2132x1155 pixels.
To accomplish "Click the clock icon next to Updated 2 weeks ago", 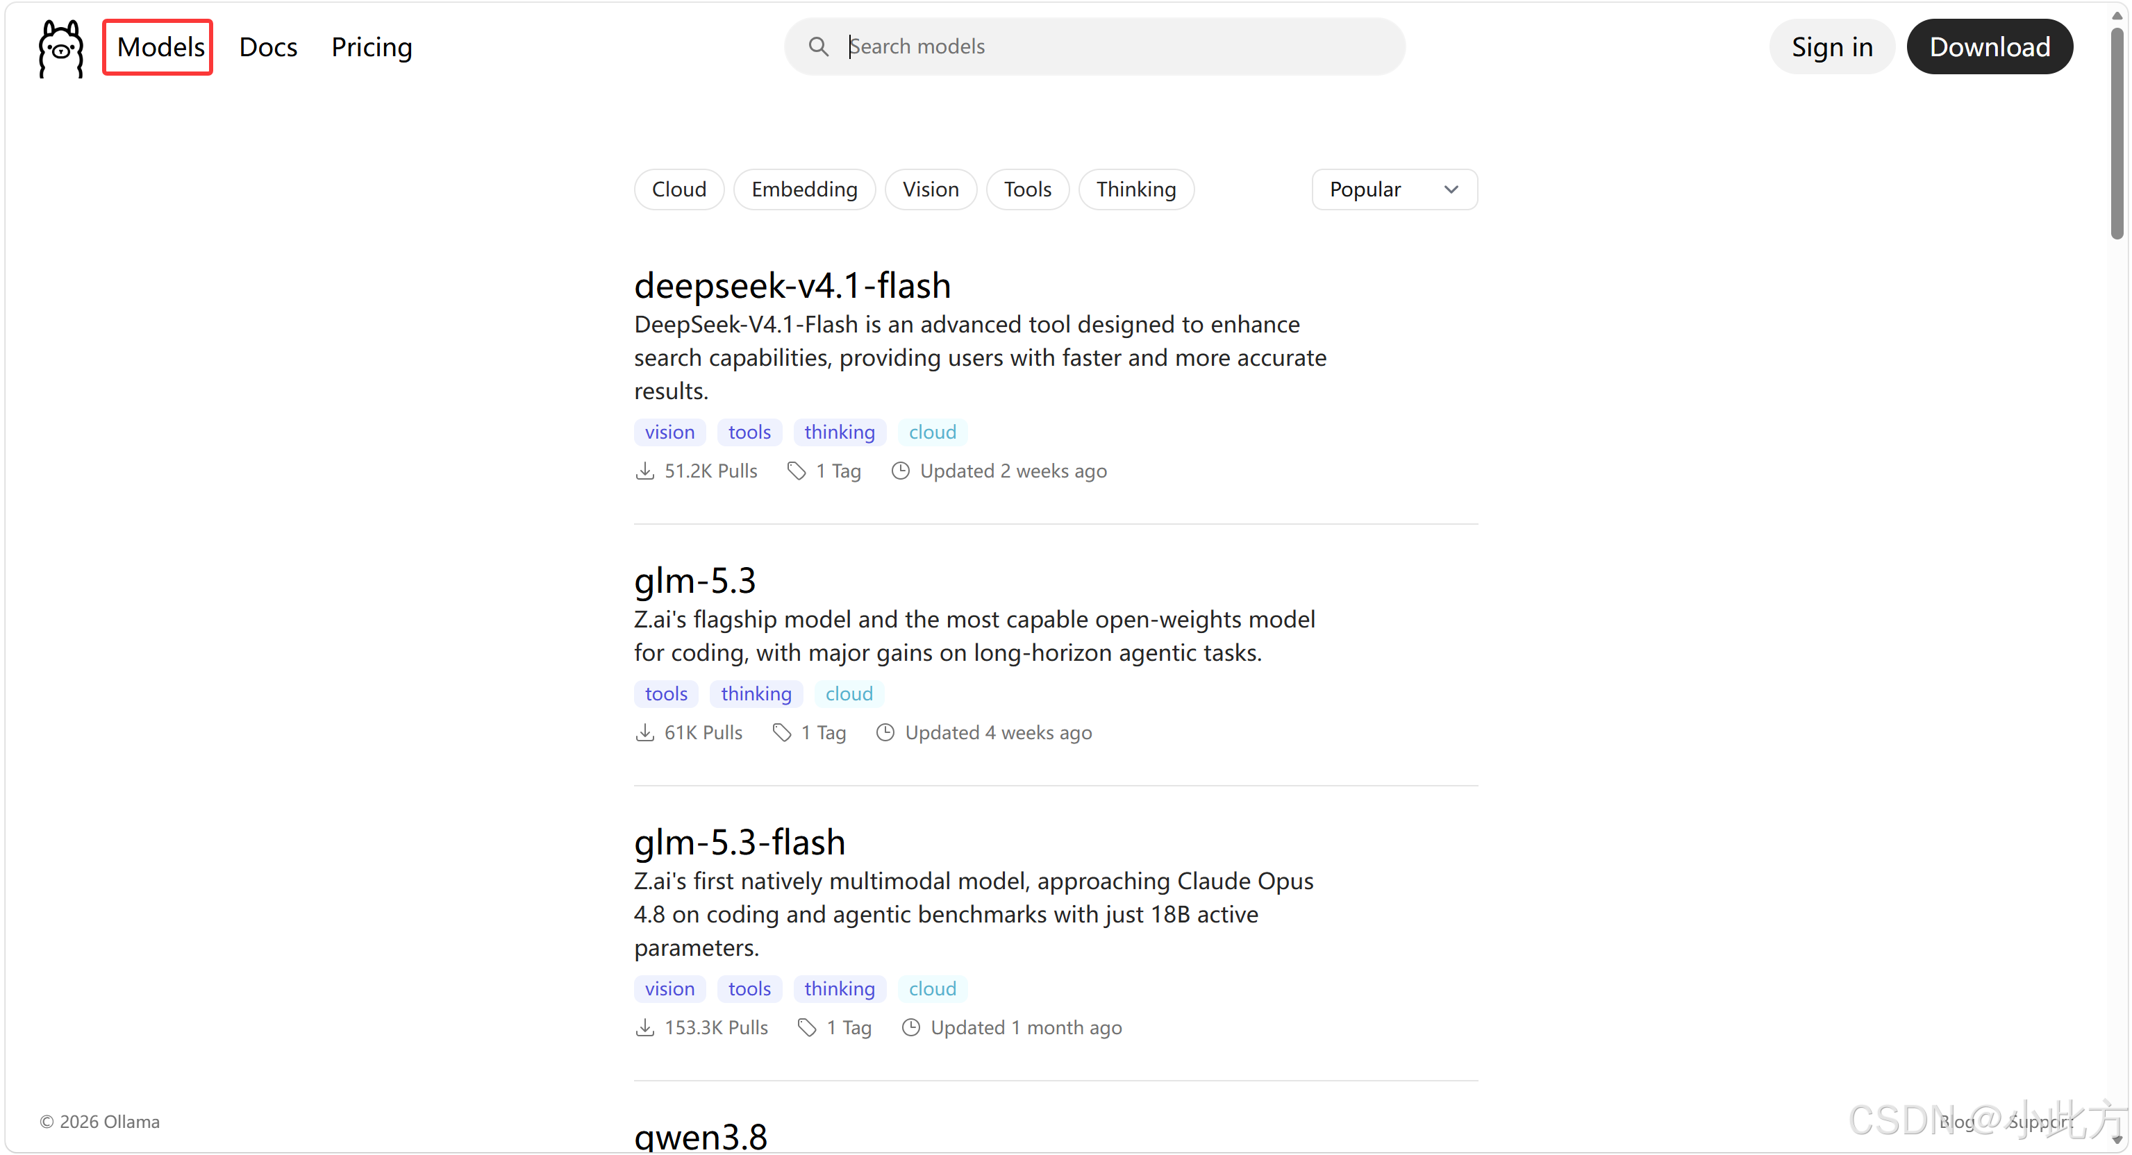I will [901, 471].
